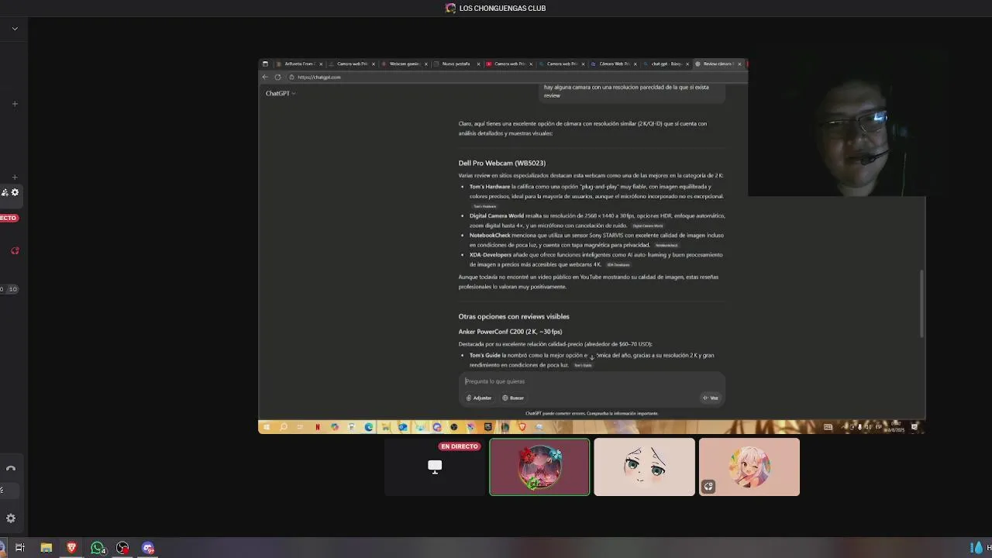Click the 'Anker PowerConf C200' heading
This screenshot has width=992, height=558.
[x=510, y=332]
